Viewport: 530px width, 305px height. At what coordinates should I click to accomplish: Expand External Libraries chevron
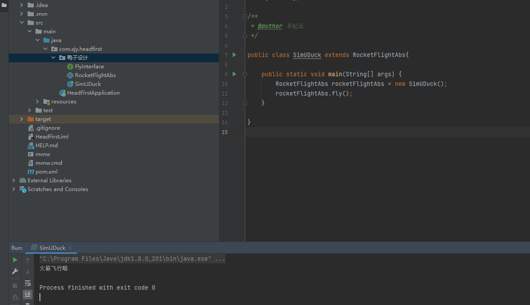click(14, 181)
